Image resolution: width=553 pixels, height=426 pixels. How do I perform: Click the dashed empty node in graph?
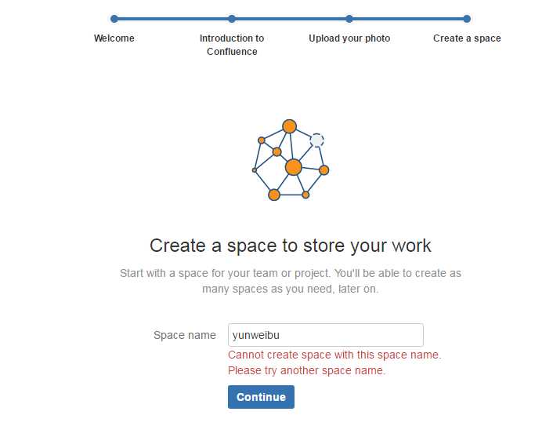[x=316, y=140]
